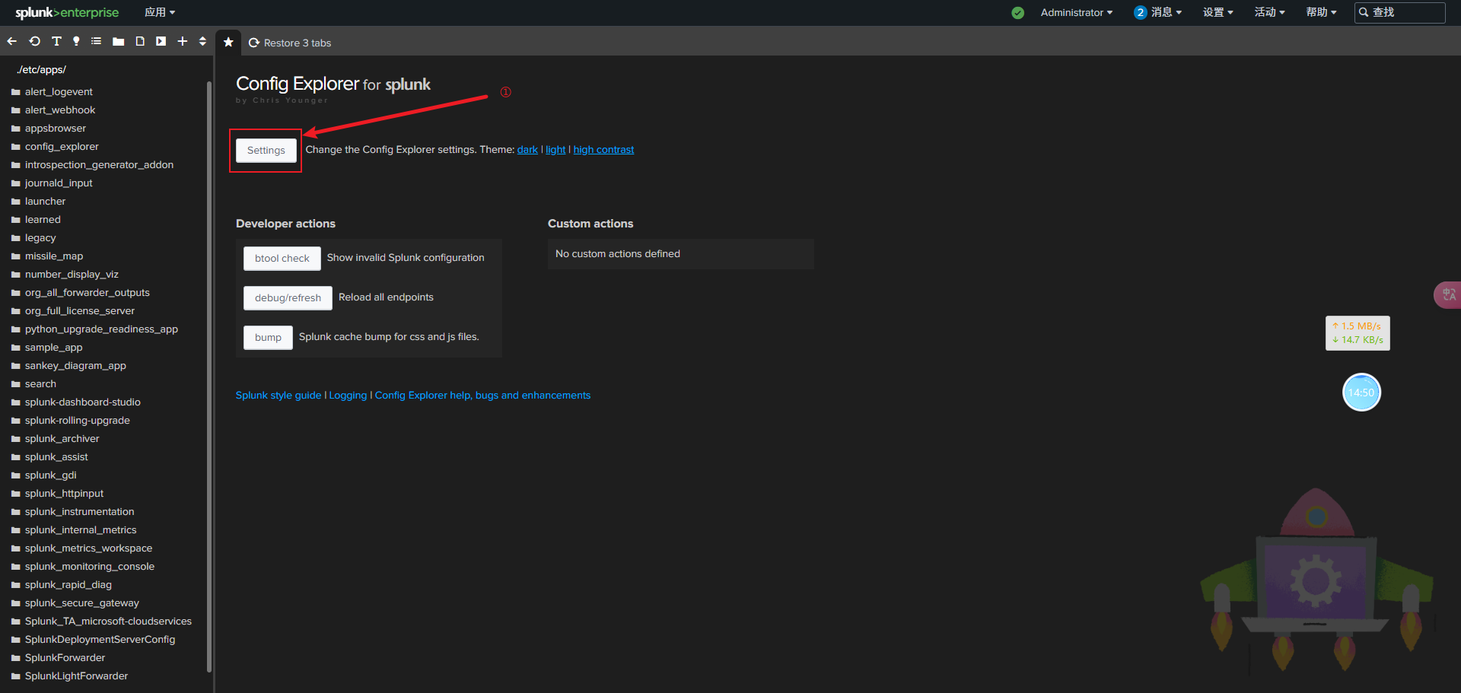Screen dimensions: 1461x693
Task: Click the lightbulb icon in the toolbar
Action: pos(76,42)
